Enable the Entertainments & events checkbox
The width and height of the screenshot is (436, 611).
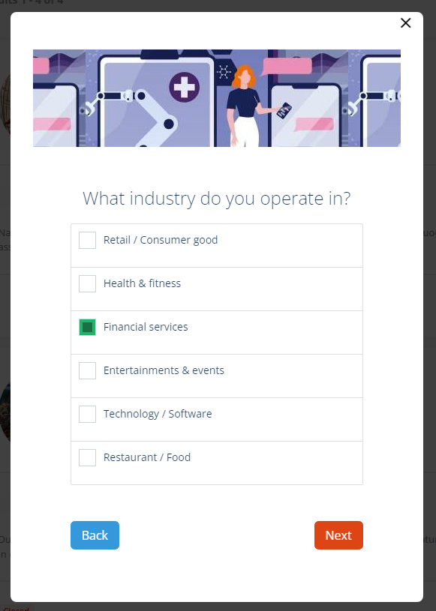(x=87, y=370)
